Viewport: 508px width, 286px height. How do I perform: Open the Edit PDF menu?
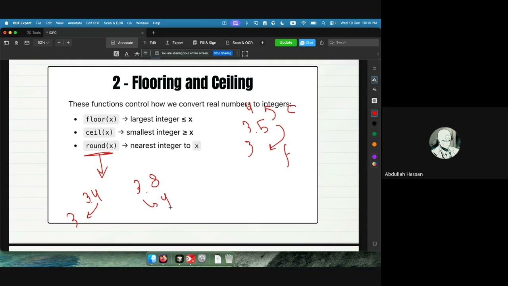93,23
